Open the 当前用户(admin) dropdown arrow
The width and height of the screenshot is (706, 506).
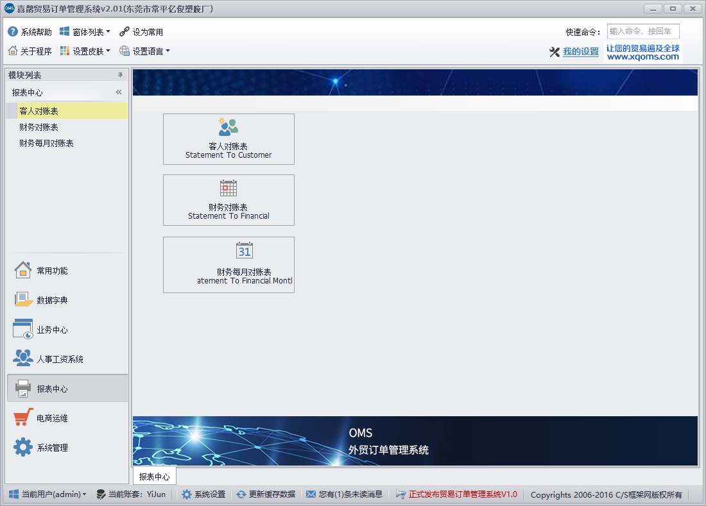pos(84,494)
